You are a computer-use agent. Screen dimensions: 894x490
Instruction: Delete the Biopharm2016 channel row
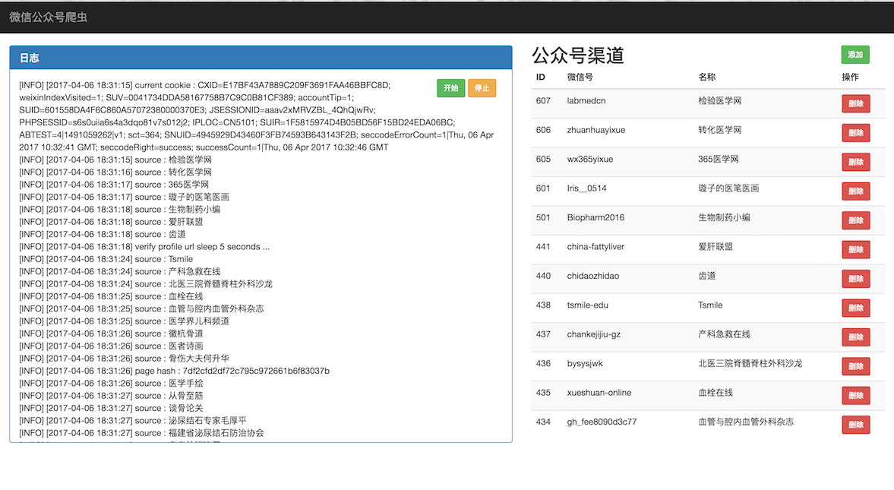[x=856, y=220]
